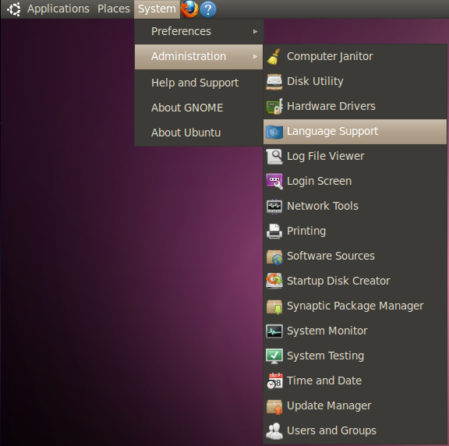Launch Computer Janitor from its label
The width and height of the screenshot is (449, 446).
point(330,57)
